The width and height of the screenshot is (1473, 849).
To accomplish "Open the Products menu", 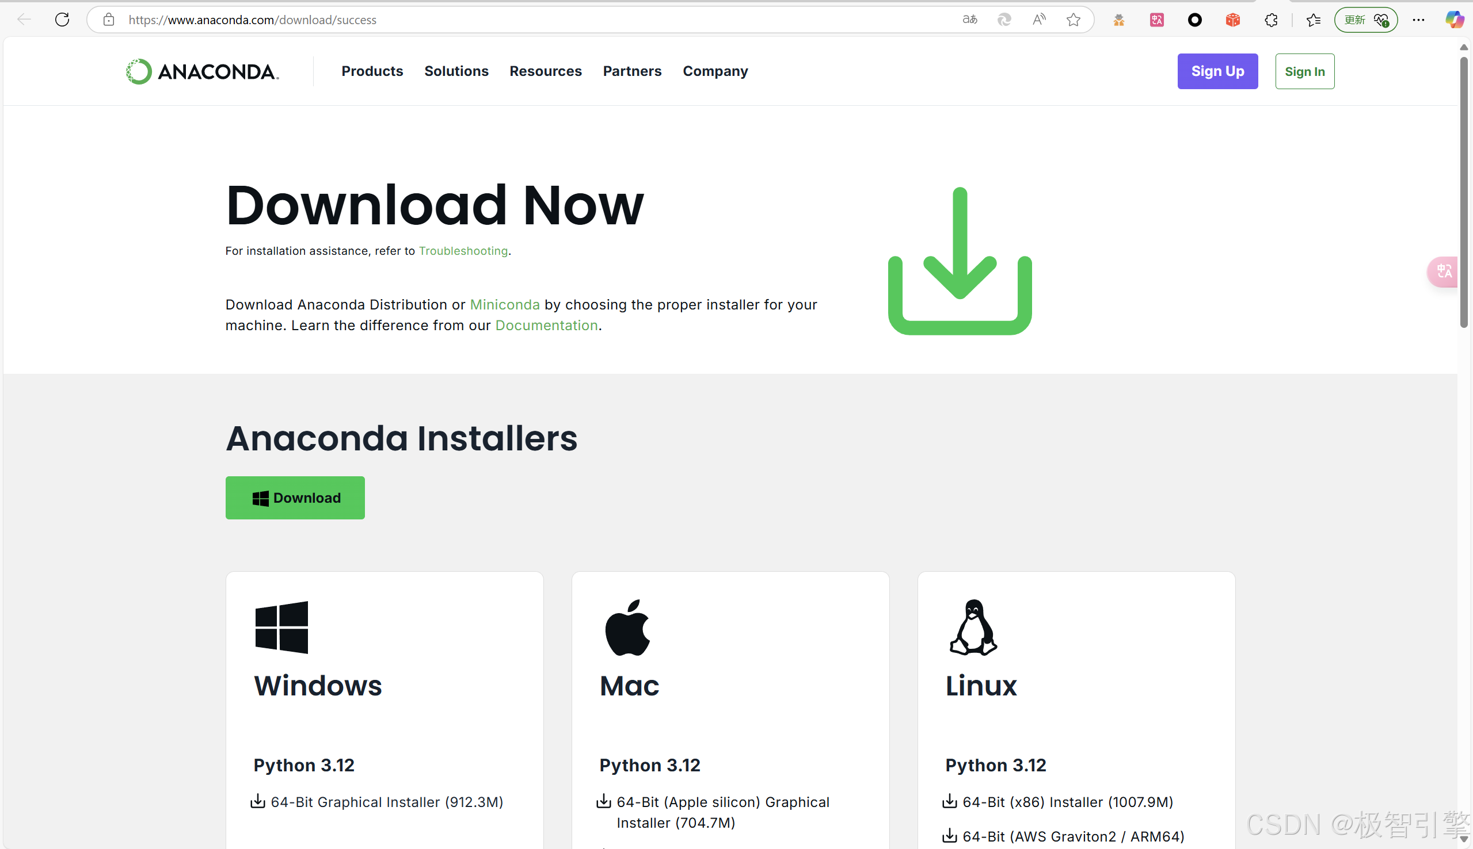I will (x=372, y=71).
